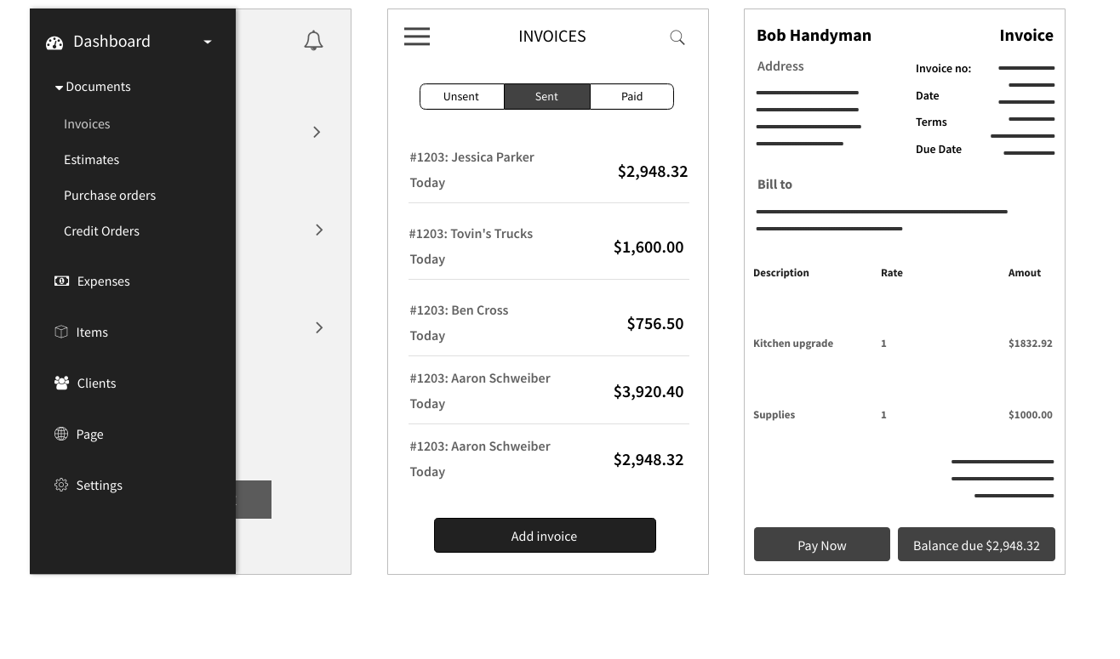The height and width of the screenshot is (659, 1120).
Task: Expand Credit Orders with its chevron
Action: click(x=319, y=230)
